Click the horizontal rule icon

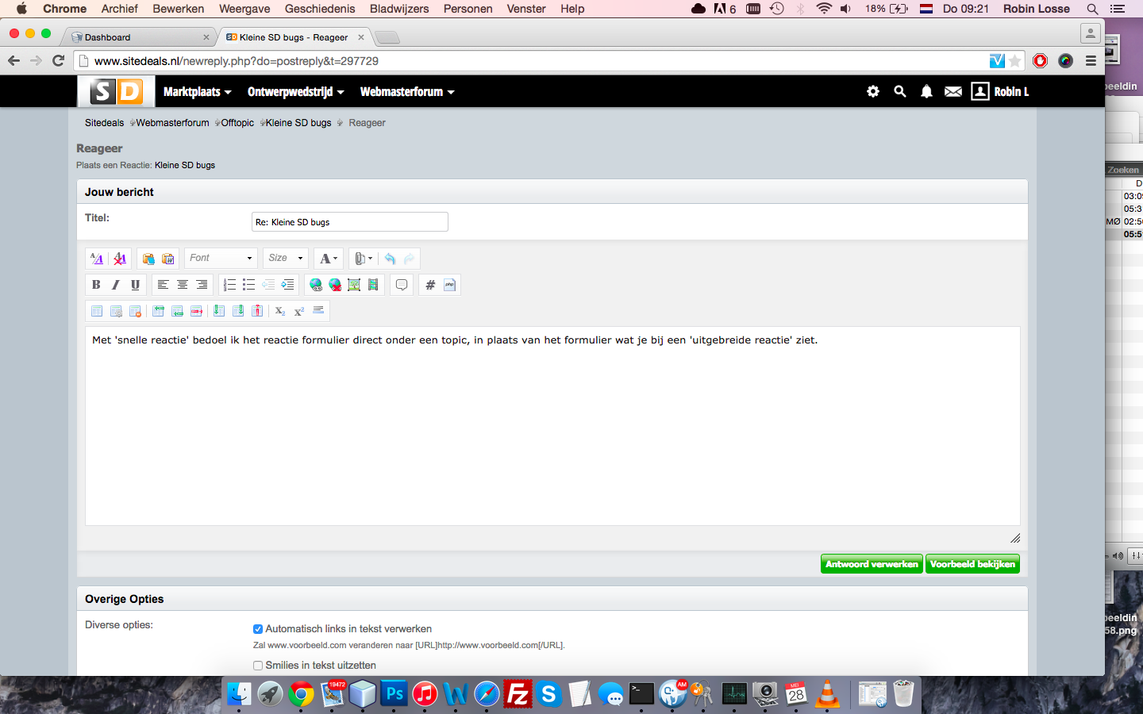pyautogui.click(x=318, y=311)
